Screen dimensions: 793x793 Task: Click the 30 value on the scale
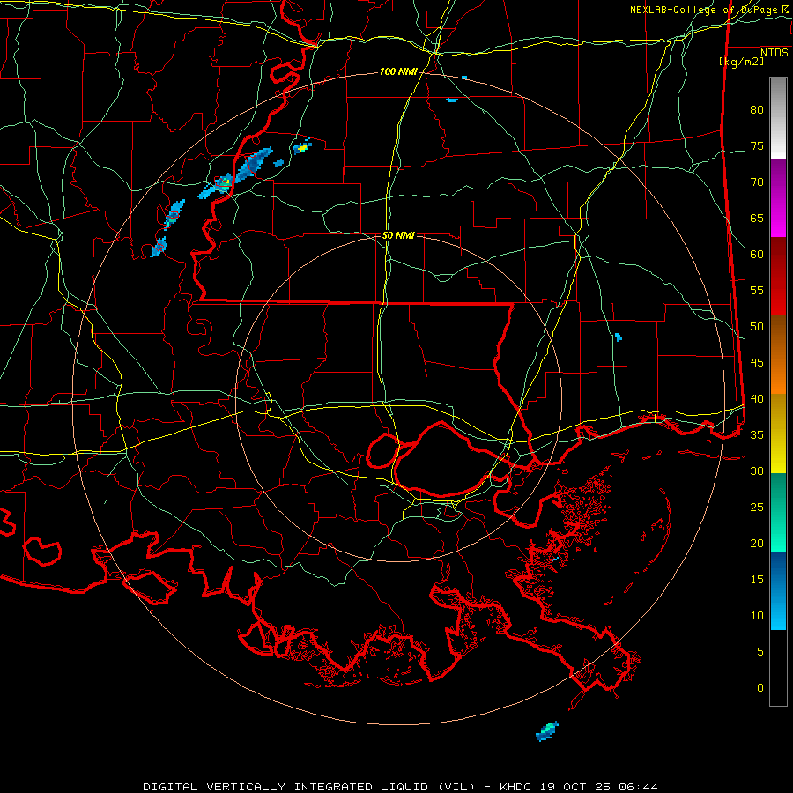point(757,471)
